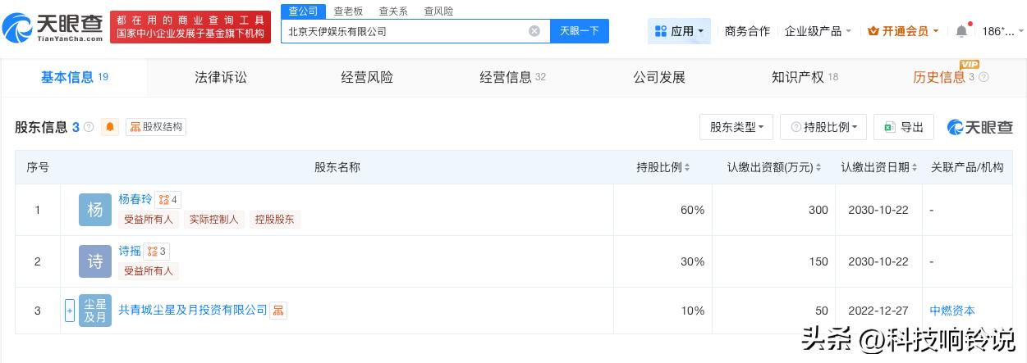Switch to 法律诉讼 tab
The image size is (1027, 363).
pyautogui.click(x=221, y=77)
